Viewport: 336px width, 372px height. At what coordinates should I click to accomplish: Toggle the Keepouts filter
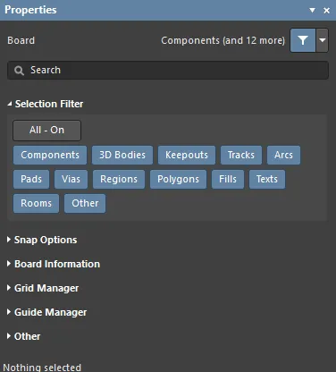[187, 155]
